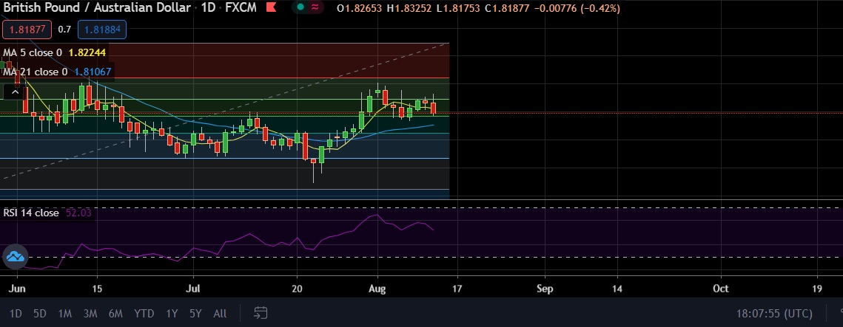
Task: Open the TradingView logo icon in RSI pane
Action: point(15,257)
